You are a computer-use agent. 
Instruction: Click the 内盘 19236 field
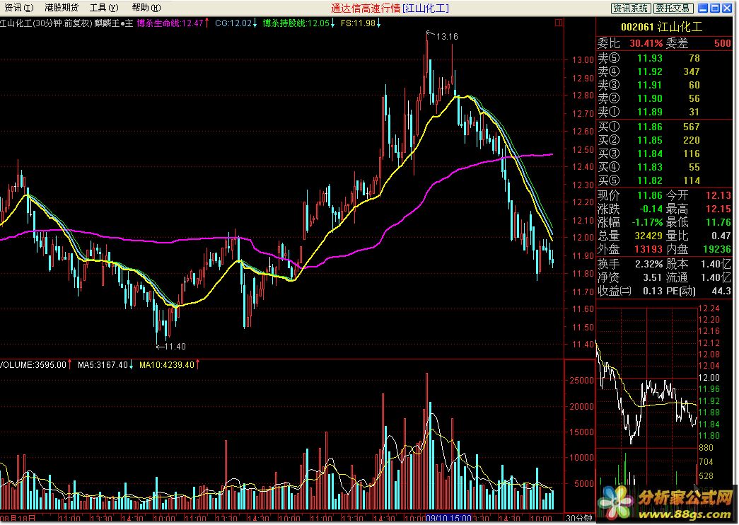(698, 249)
